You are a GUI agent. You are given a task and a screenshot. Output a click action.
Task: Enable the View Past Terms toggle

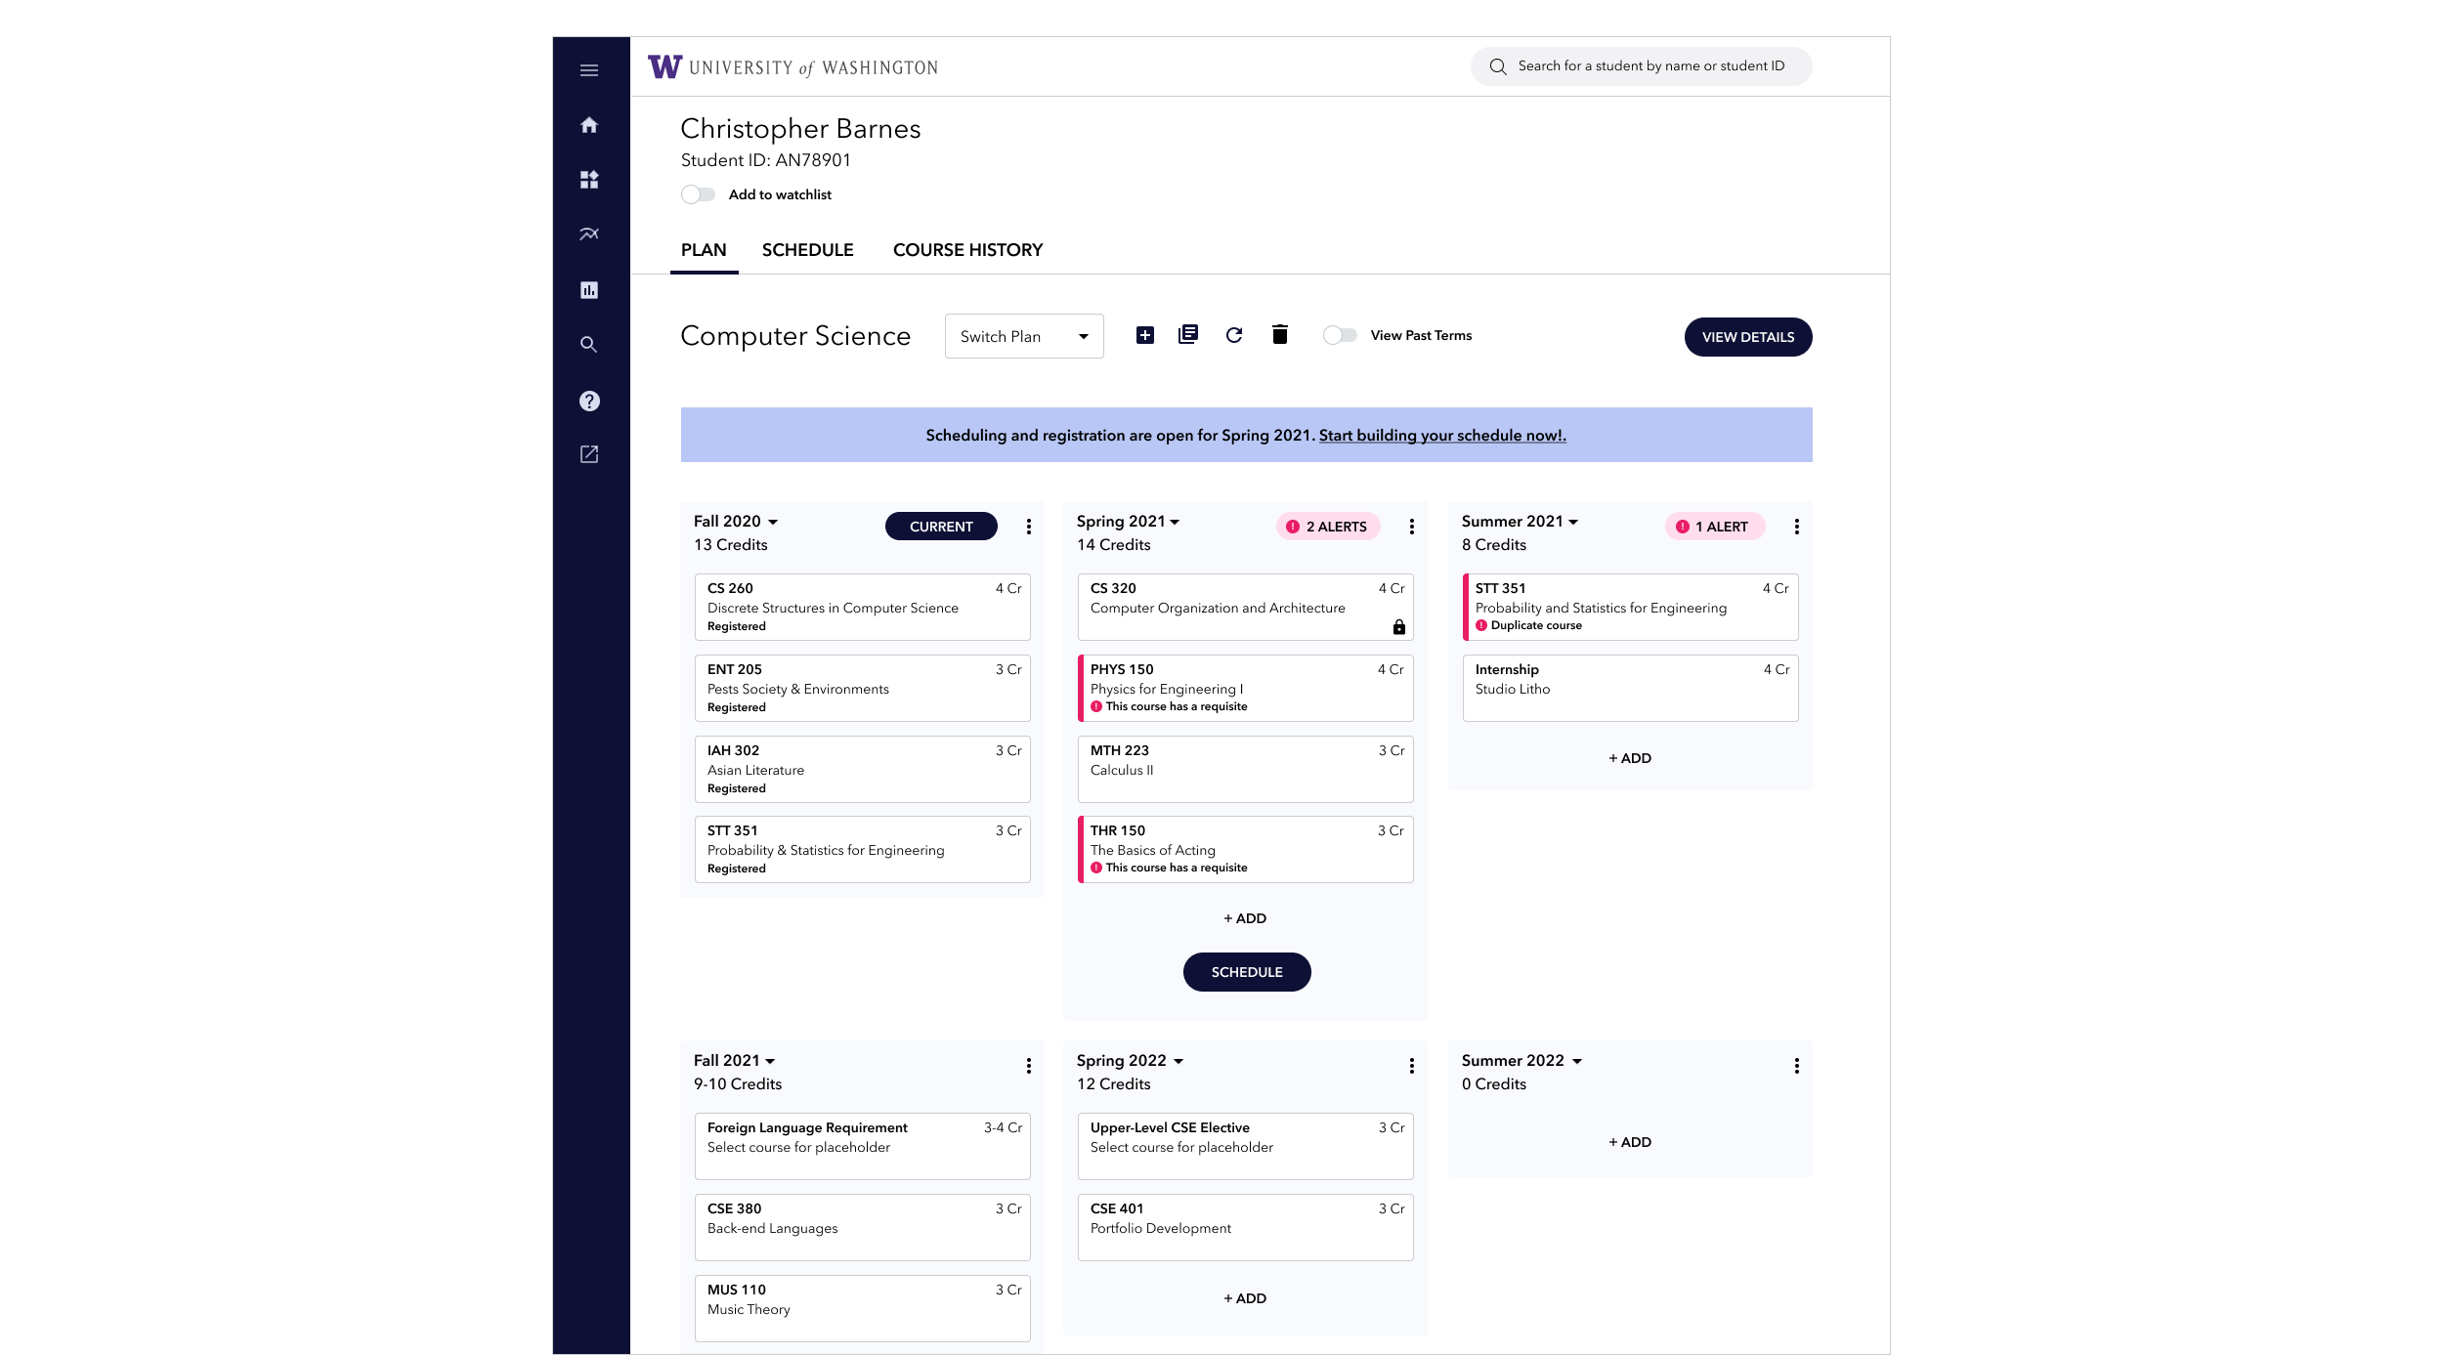(x=1339, y=335)
